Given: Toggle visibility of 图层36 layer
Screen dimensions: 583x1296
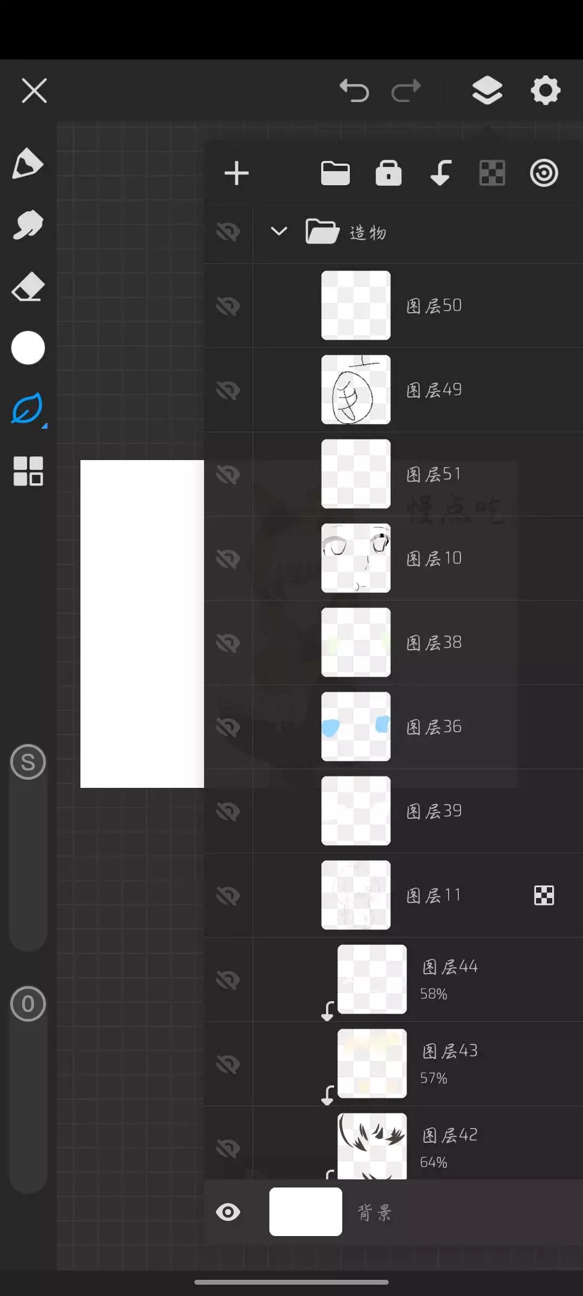Looking at the screenshot, I should (x=228, y=727).
